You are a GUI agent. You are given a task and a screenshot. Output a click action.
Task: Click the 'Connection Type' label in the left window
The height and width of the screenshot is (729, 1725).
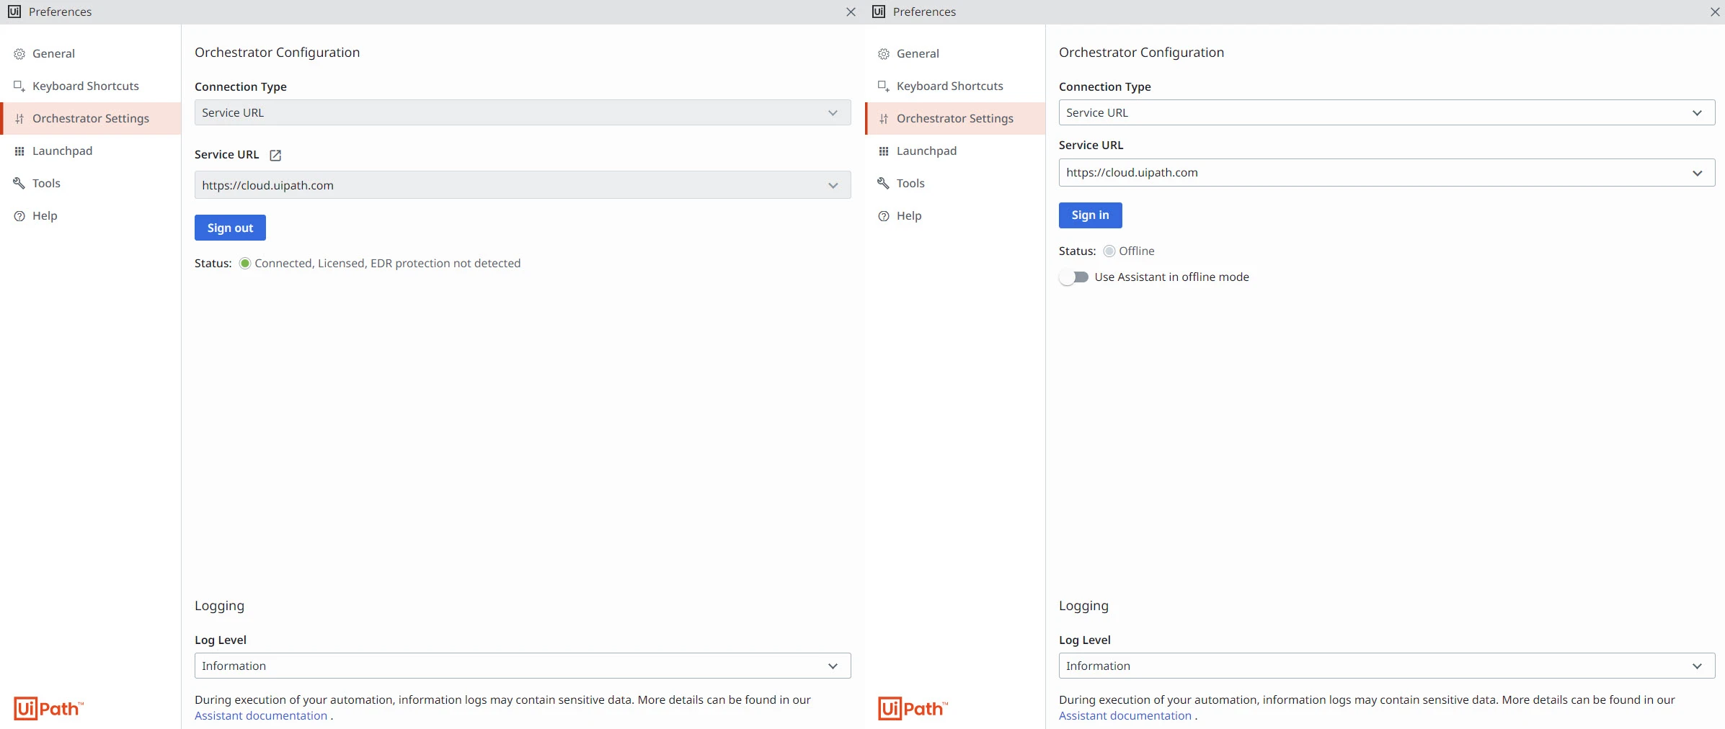pos(241,87)
